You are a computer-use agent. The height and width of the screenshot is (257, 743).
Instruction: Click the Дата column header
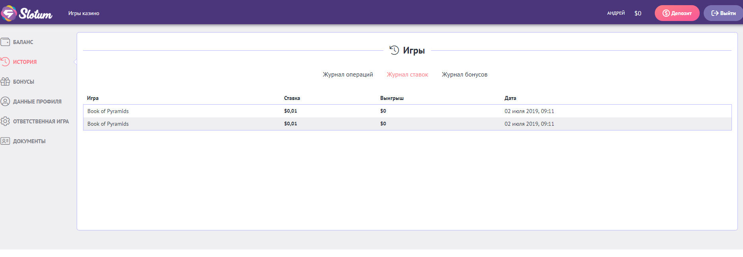(510, 98)
